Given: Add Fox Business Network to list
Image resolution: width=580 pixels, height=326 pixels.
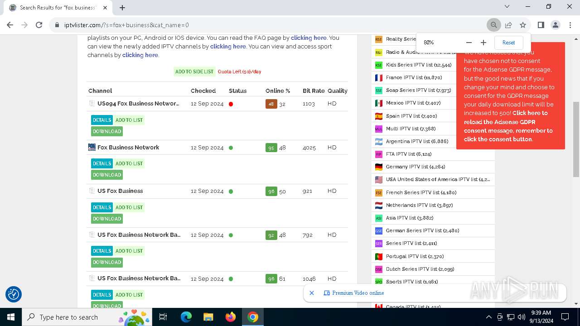Looking at the screenshot, I should pos(129,163).
